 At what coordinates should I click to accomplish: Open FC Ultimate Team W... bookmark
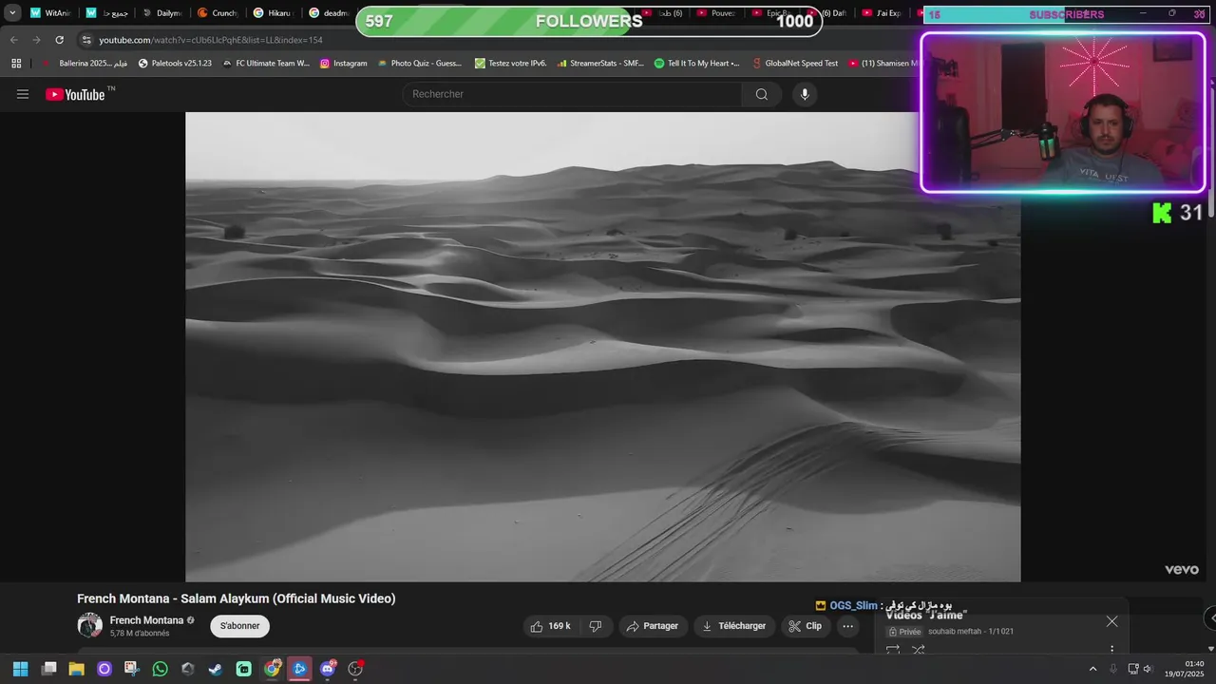coord(266,64)
